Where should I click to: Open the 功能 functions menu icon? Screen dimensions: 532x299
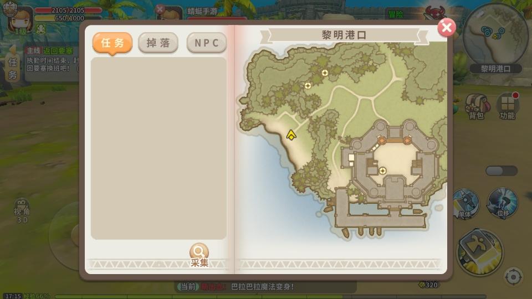[x=508, y=106]
